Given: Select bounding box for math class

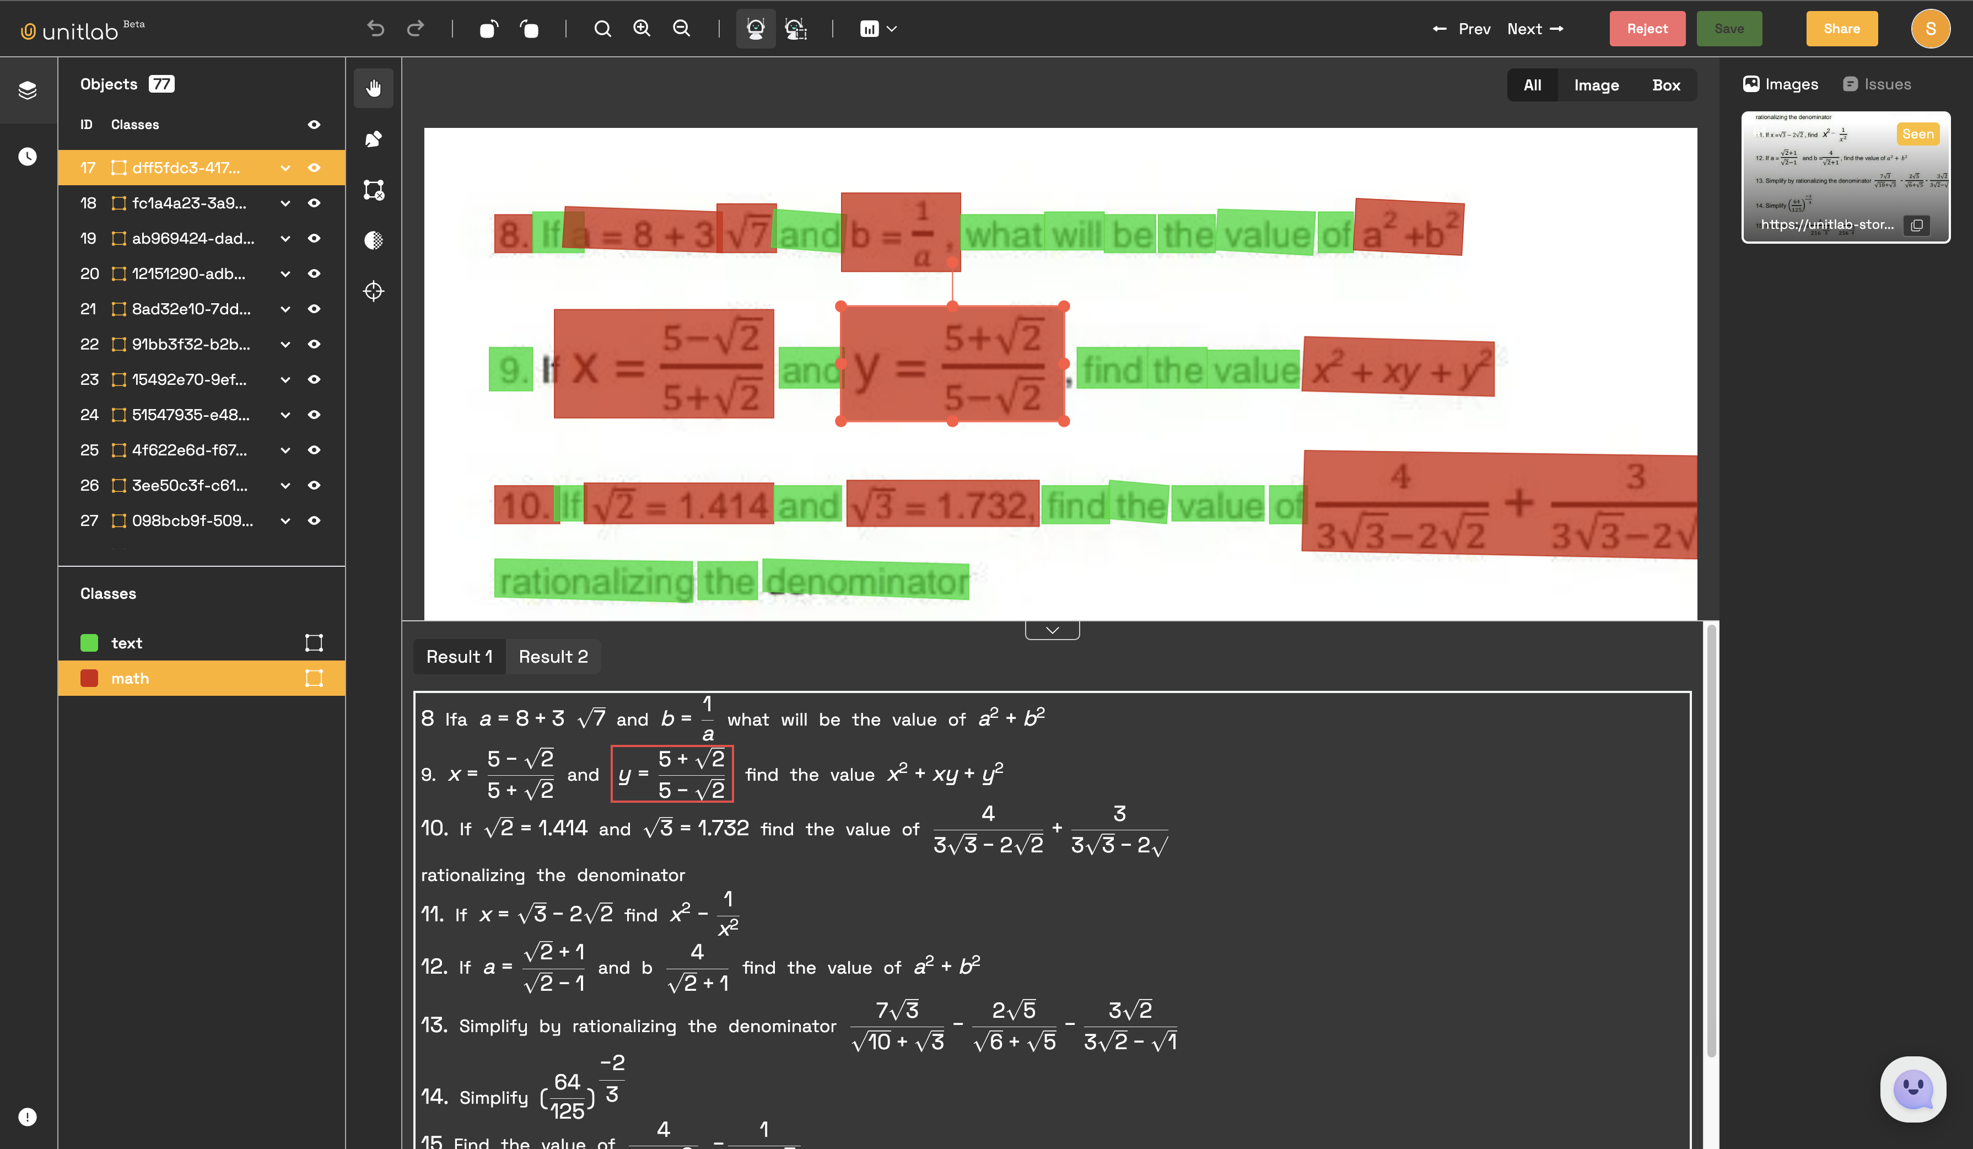Looking at the screenshot, I should click(313, 678).
